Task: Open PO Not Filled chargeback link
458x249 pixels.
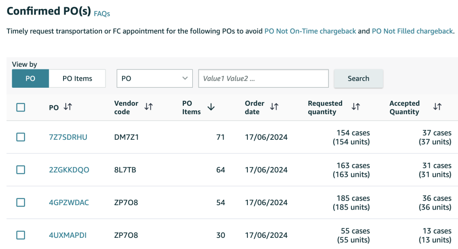Action: 412,31
